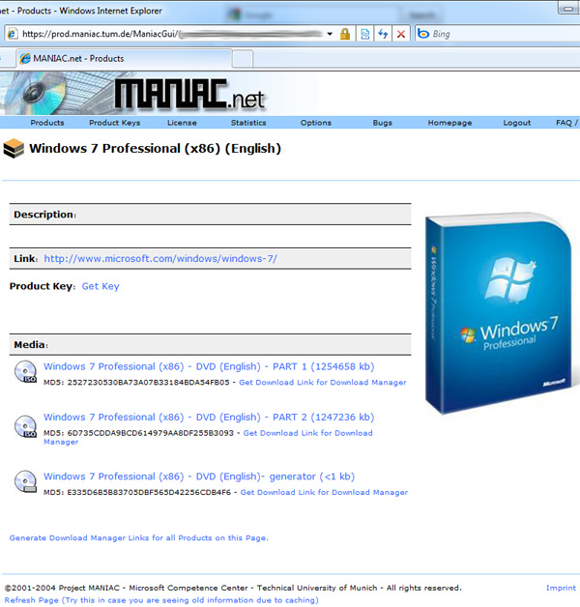The height and width of the screenshot is (607, 580).
Task: Open a new blank tab
Action: pos(243,59)
